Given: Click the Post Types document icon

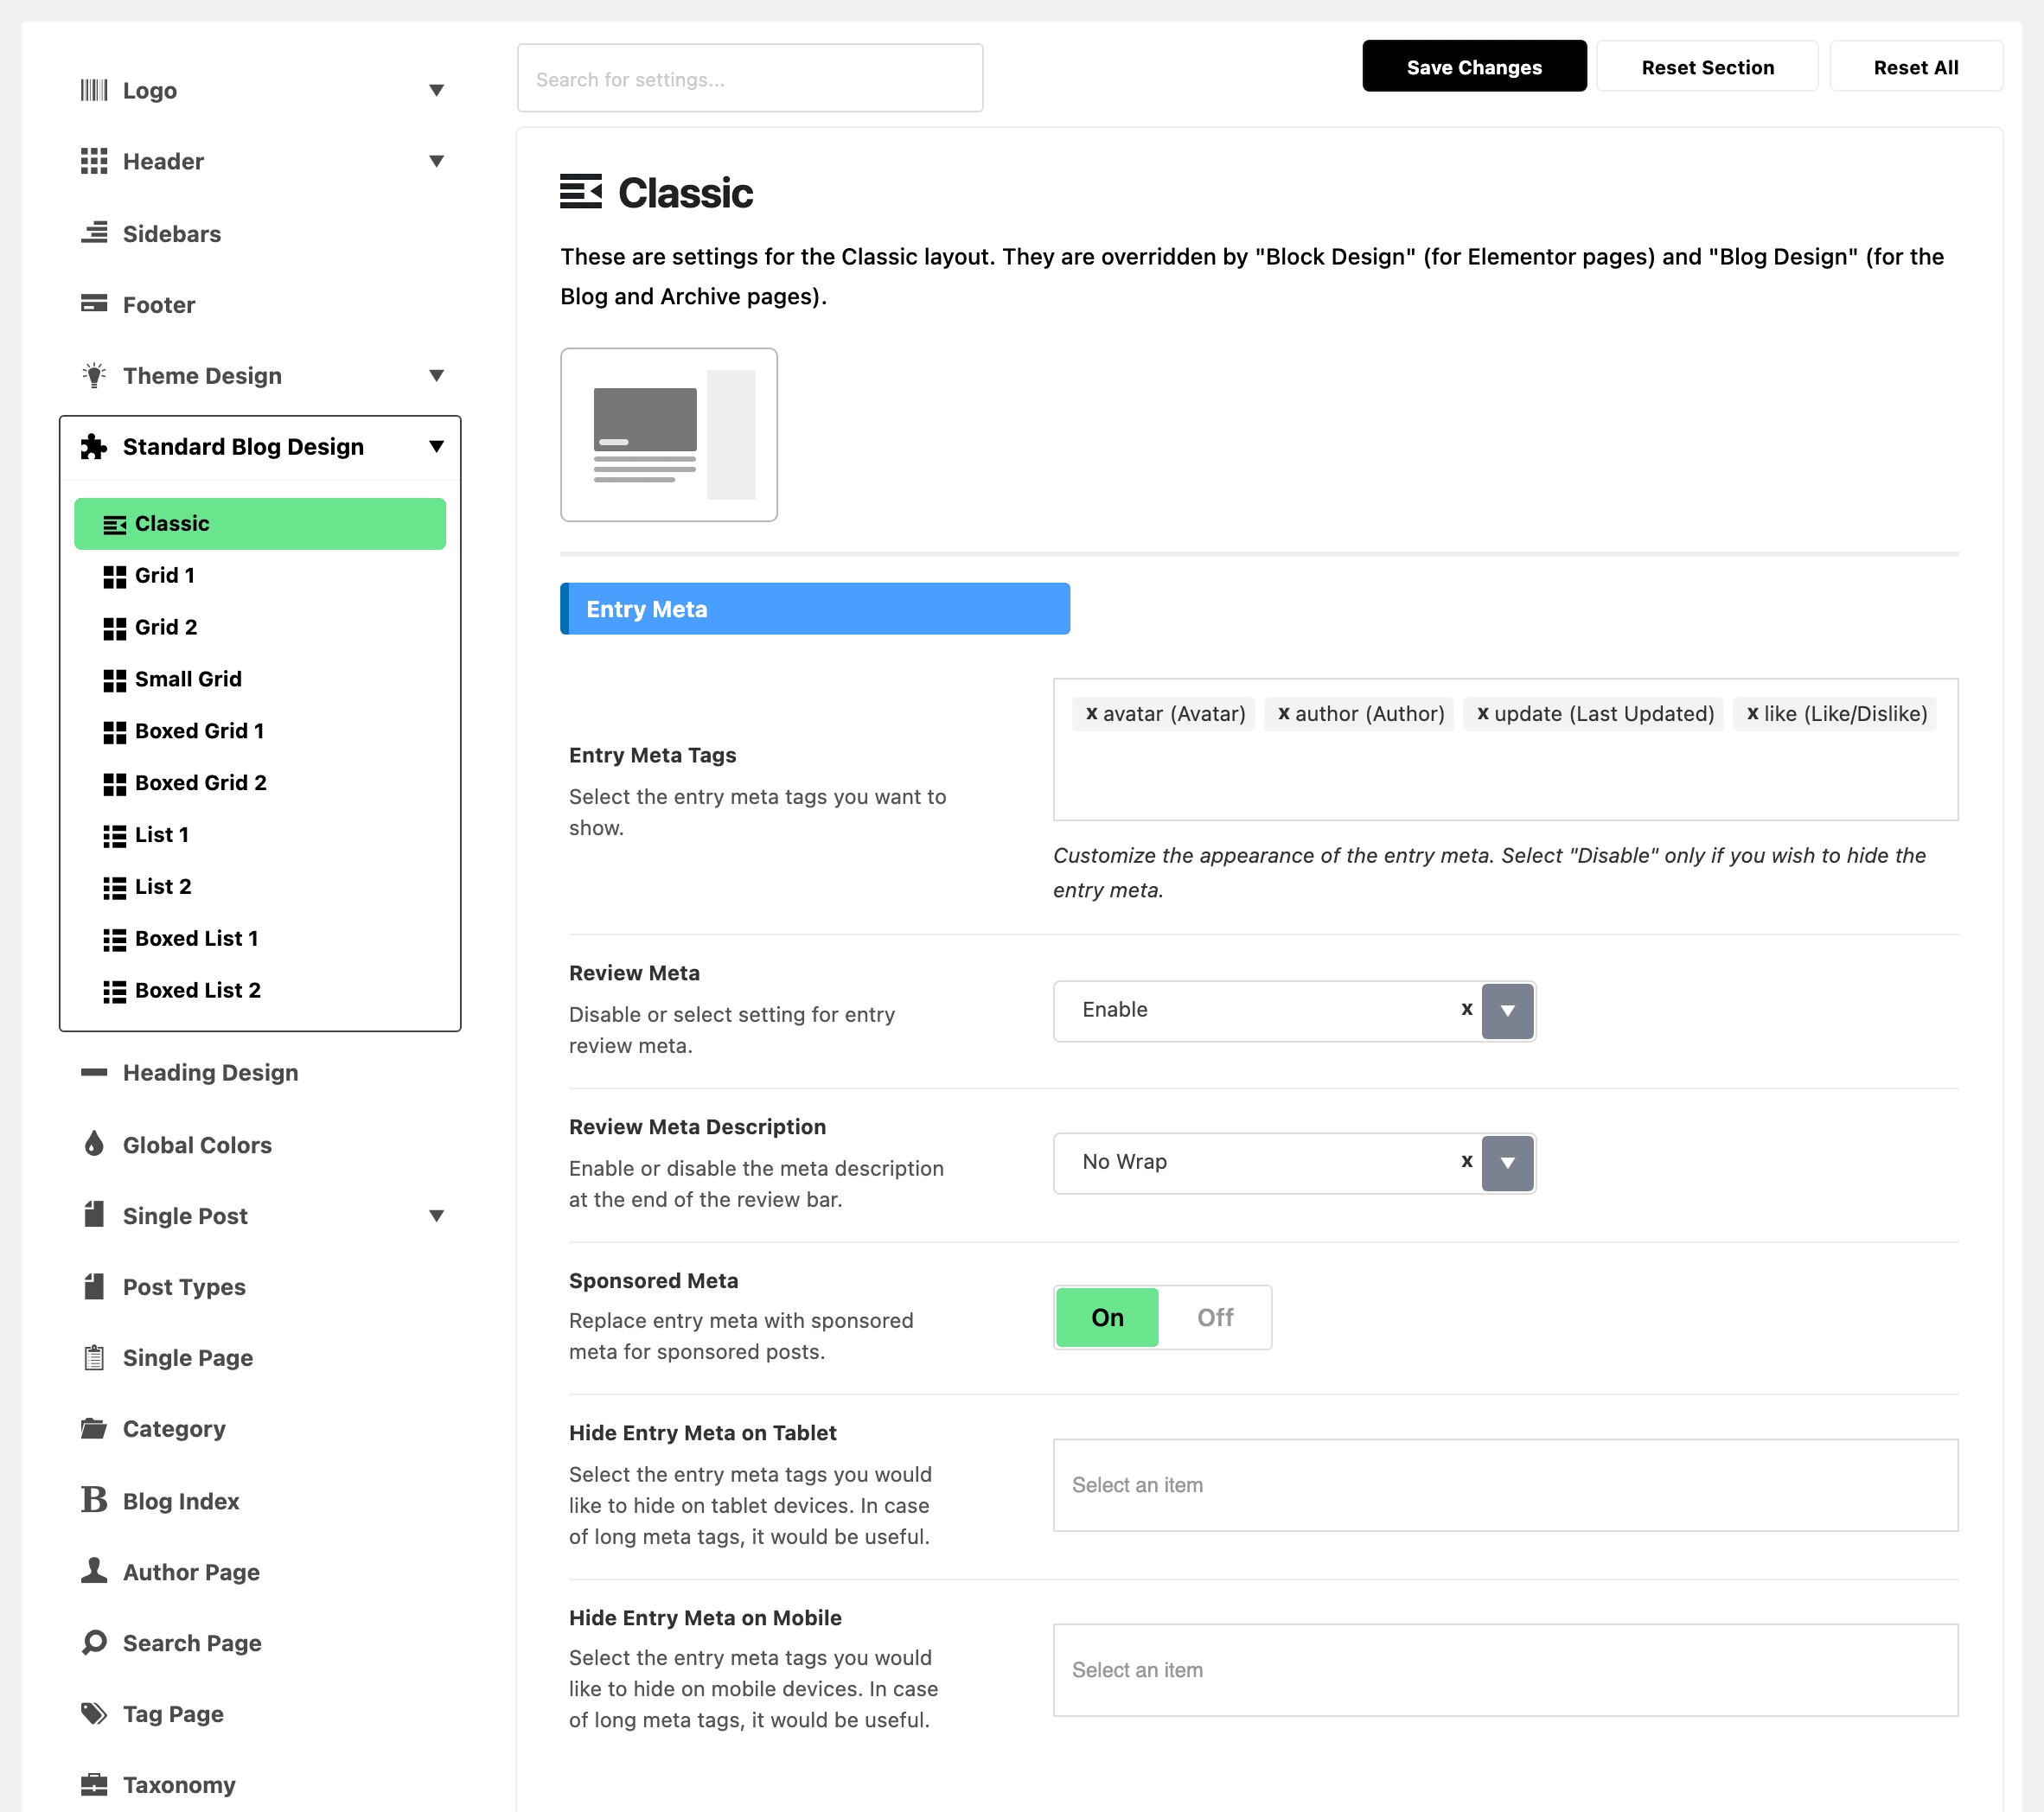Looking at the screenshot, I should [94, 1286].
